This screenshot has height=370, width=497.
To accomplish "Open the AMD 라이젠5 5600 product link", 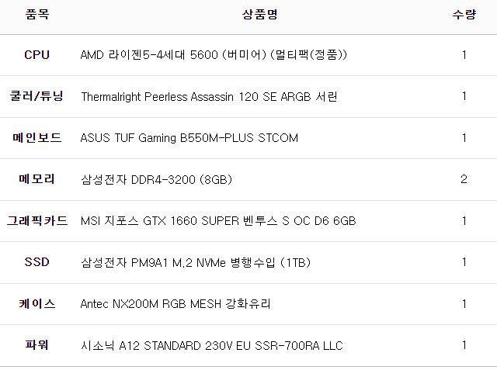I will (x=214, y=55).
